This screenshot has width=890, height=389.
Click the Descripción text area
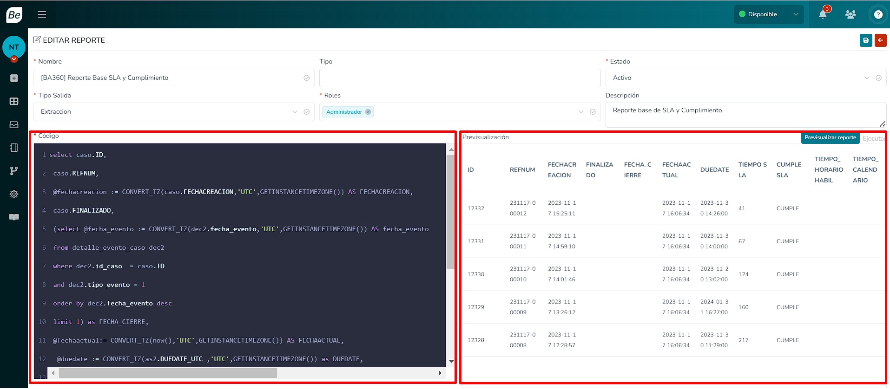tap(744, 115)
